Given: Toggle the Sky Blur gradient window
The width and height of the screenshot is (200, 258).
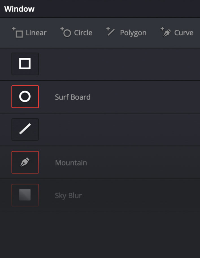Looking at the screenshot, I should [25, 195].
